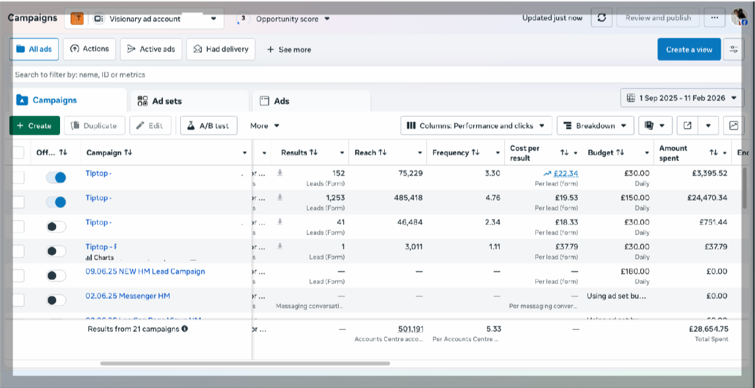The image size is (755, 388).
Task: Download leads for the 1,253 results row
Action: [280, 197]
